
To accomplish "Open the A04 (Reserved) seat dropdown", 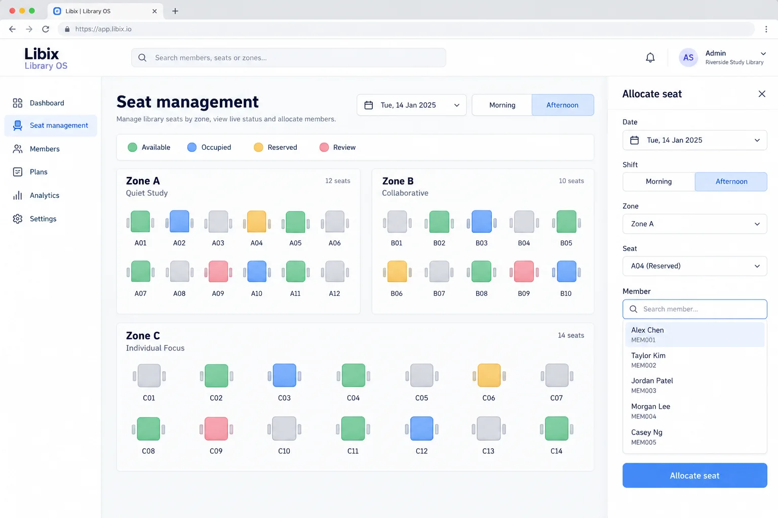I will click(694, 266).
